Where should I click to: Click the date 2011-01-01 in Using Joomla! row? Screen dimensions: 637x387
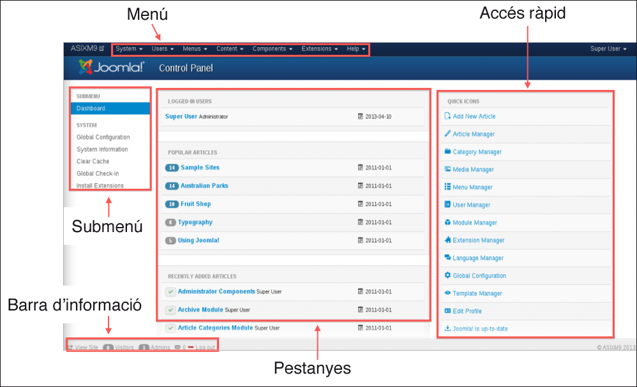point(378,240)
